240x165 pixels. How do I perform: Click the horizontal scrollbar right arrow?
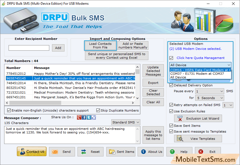[x=133, y=103]
